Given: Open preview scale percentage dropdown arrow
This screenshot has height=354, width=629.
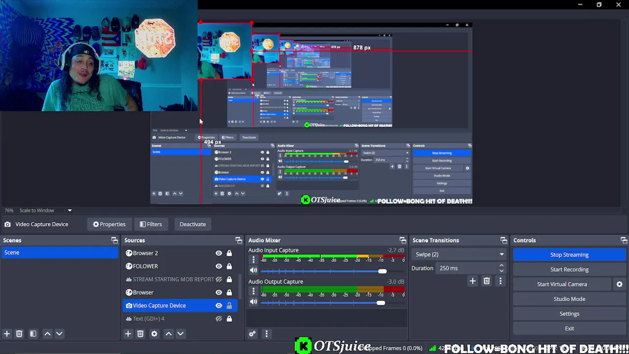Looking at the screenshot, I should pyautogui.click(x=69, y=210).
